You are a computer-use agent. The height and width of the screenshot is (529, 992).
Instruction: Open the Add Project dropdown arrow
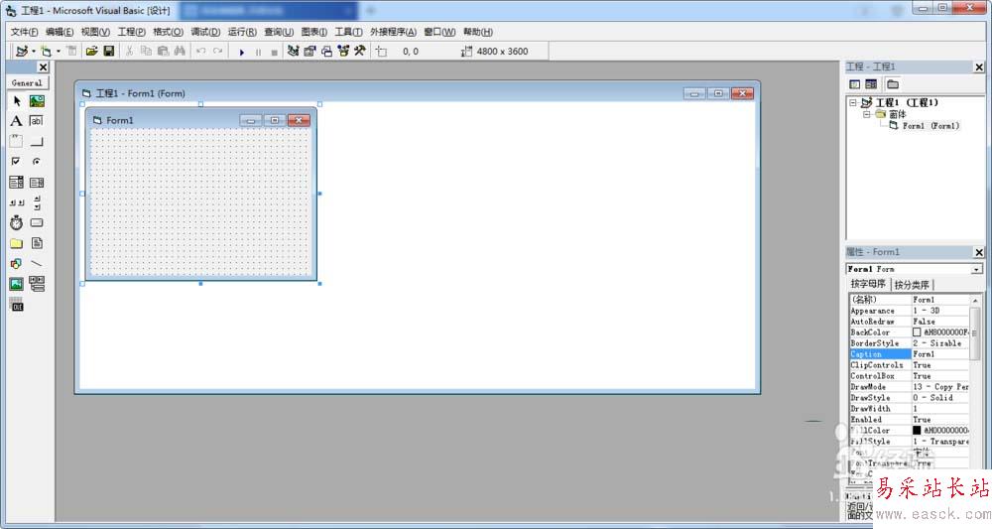coord(34,52)
